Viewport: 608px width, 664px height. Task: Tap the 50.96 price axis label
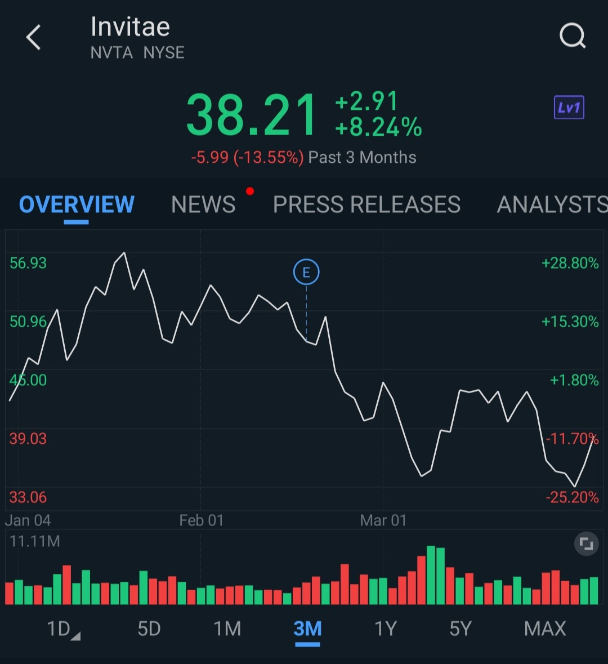pos(28,322)
